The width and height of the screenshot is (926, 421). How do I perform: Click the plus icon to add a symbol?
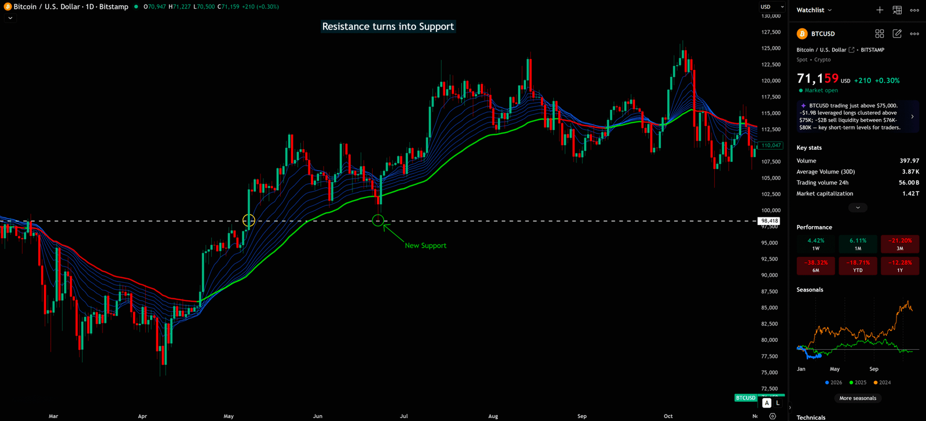[880, 10]
